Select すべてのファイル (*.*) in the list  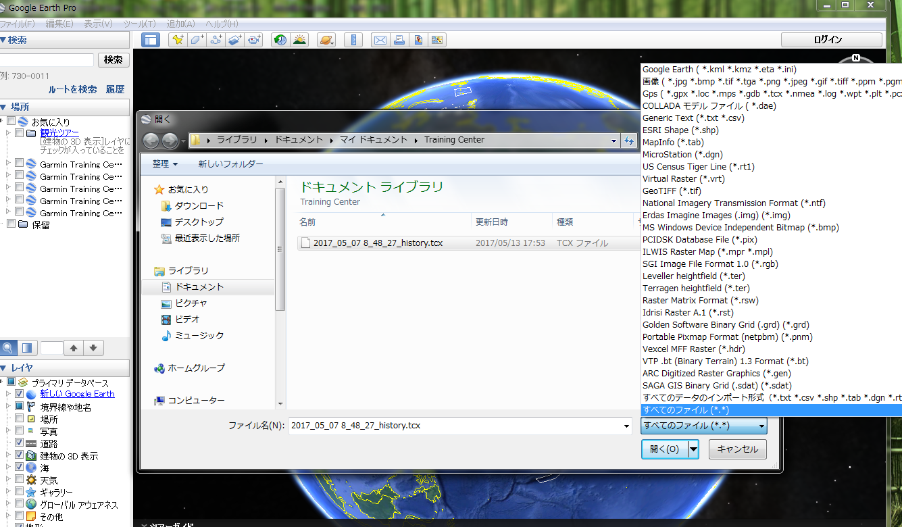point(771,410)
